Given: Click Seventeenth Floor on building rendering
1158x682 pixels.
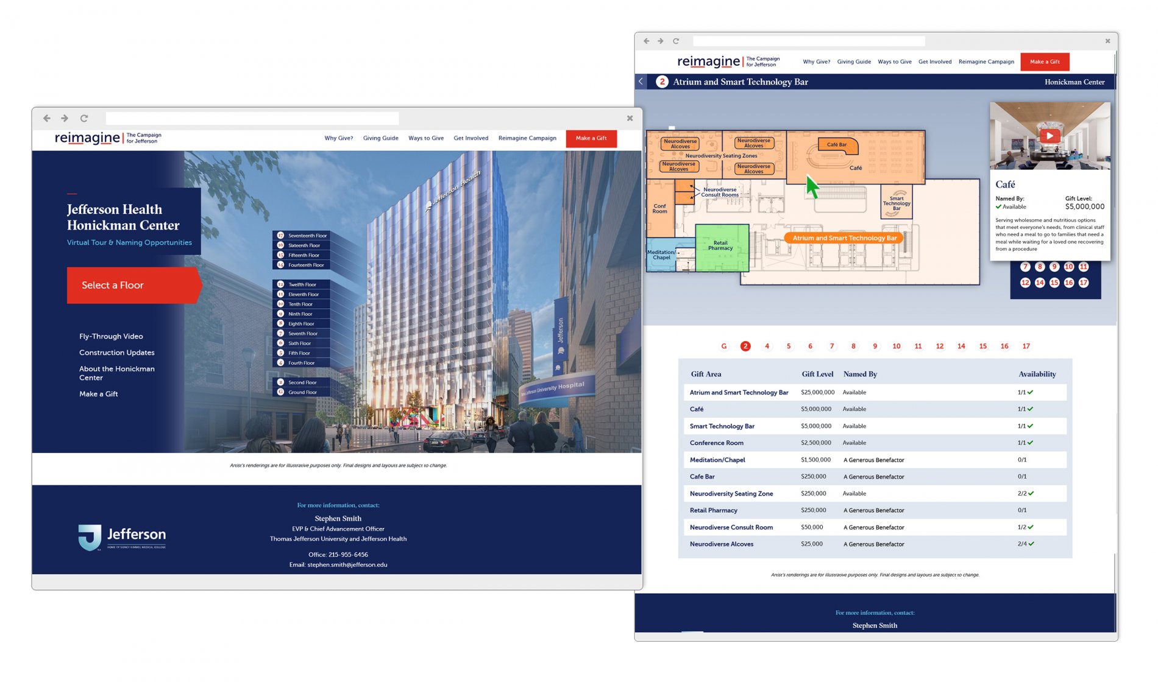Looking at the screenshot, I should [x=302, y=236].
